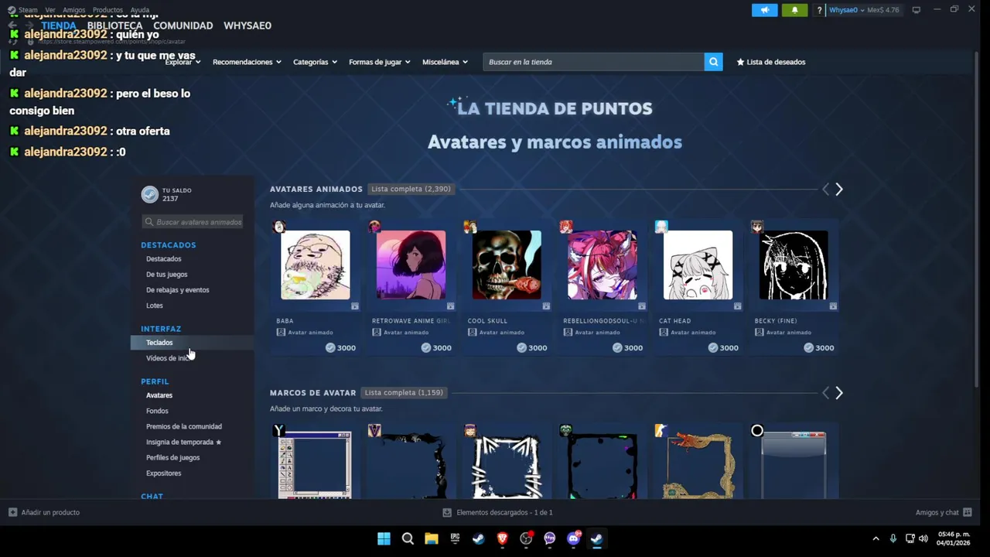Screen dimensions: 990x557
Task: Click the help question mark icon
Action: point(819,10)
